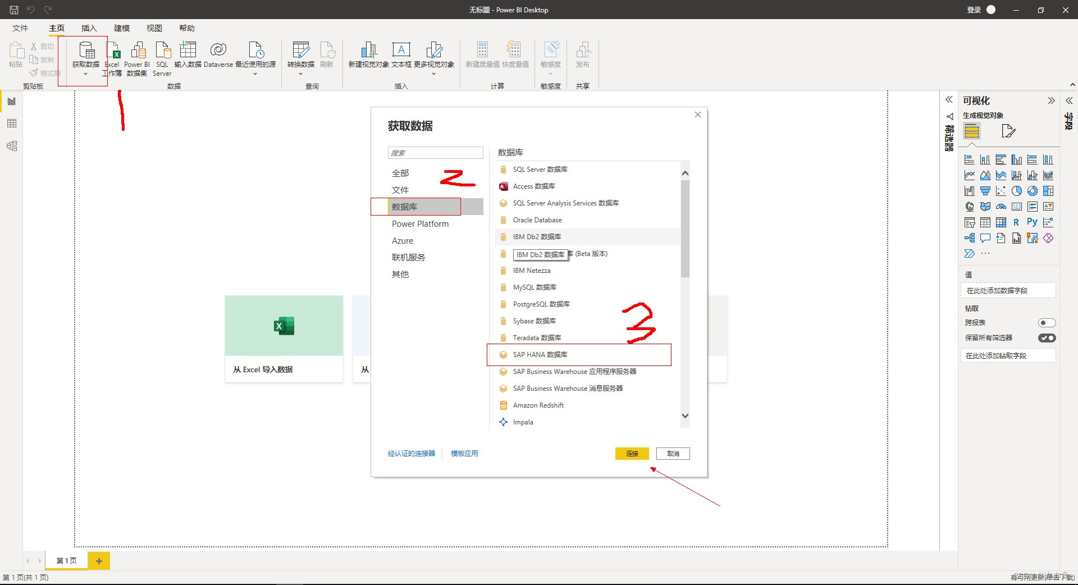Switch to Report view in left sidebar
This screenshot has width=1078, height=585.
pos(12,101)
